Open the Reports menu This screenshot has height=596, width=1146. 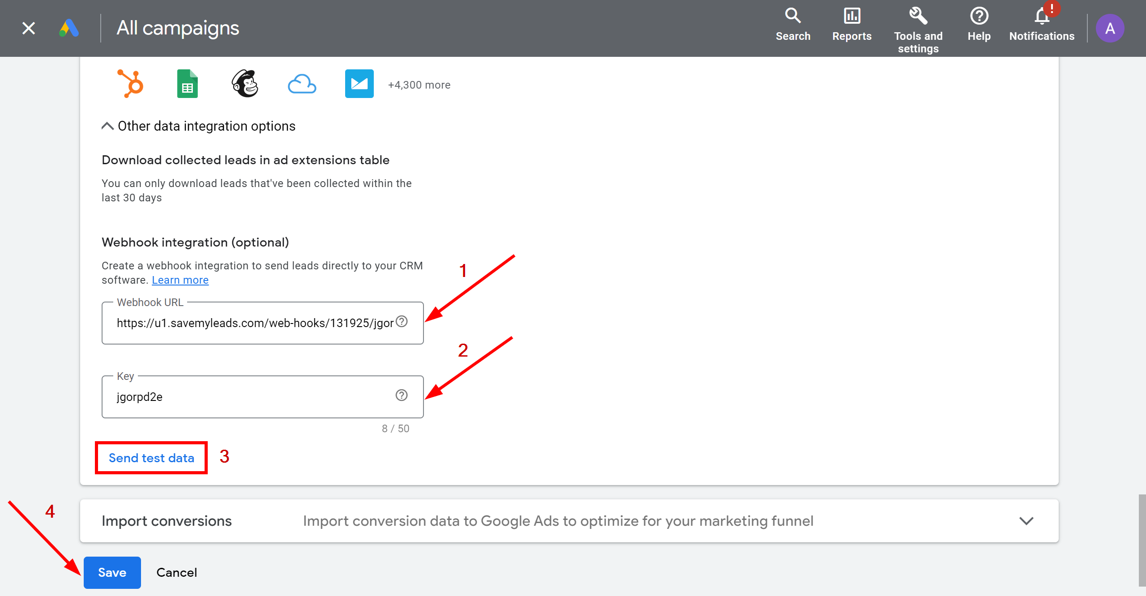tap(852, 25)
